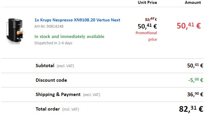Viewport: 208px width, 118px height.
Task: Click the coffee machine product thumbnail
Action: [x=15, y=32]
